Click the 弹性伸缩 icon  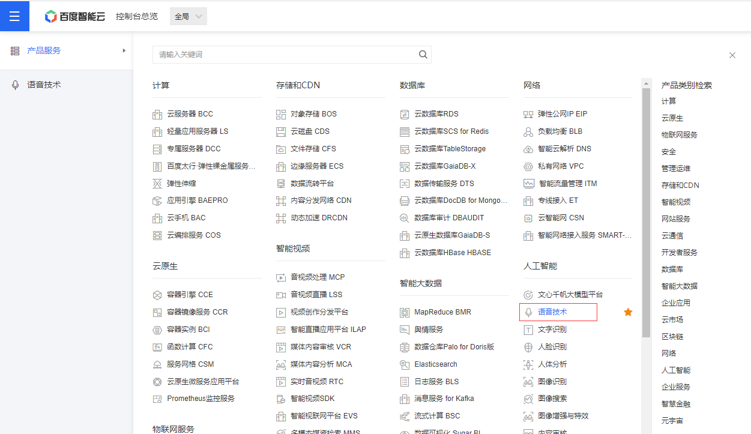tap(157, 184)
